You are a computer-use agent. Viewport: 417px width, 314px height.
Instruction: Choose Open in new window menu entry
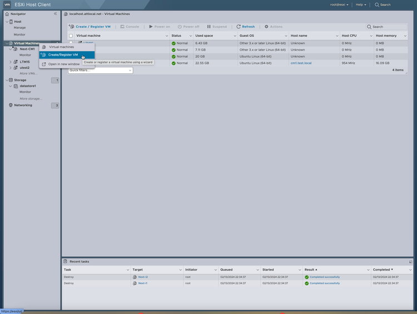63,64
